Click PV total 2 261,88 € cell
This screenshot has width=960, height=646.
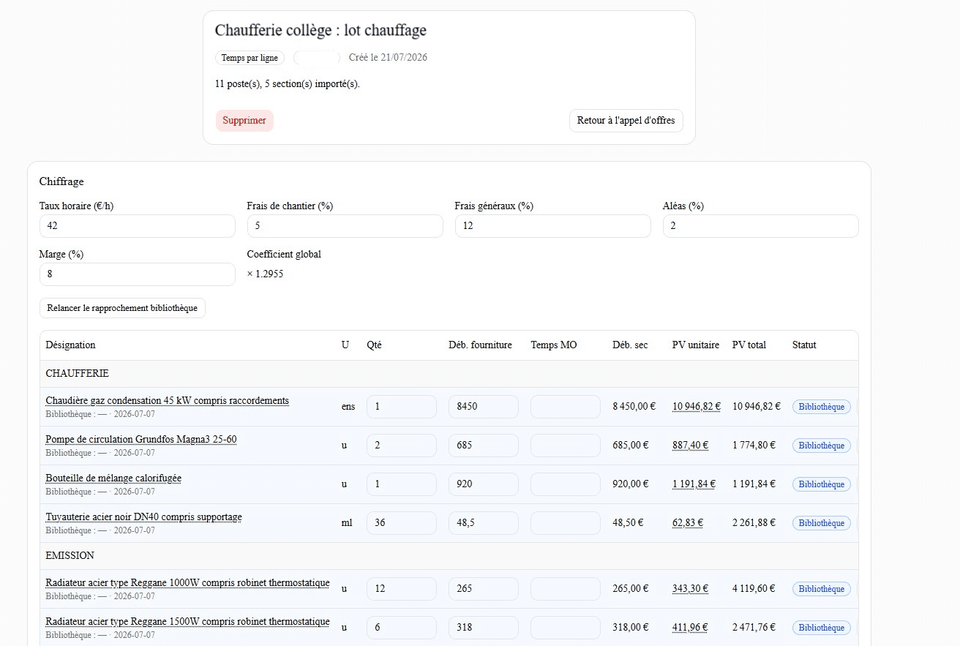pos(754,523)
